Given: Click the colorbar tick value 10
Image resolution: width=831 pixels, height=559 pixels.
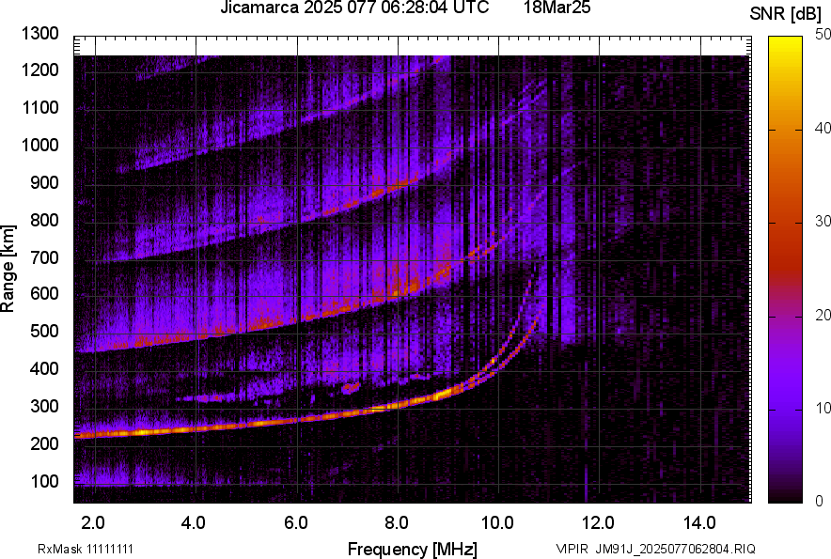Looking at the screenshot, I should (823, 408).
